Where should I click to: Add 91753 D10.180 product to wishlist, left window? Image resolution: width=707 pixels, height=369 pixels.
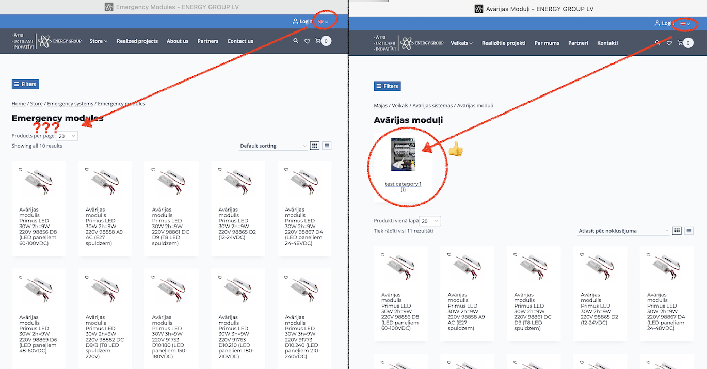[x=154, y=277]
